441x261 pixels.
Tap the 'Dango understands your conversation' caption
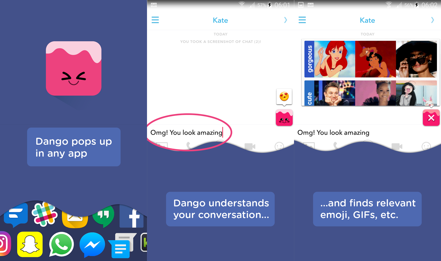pyautogui.click(x=220, y=209)
